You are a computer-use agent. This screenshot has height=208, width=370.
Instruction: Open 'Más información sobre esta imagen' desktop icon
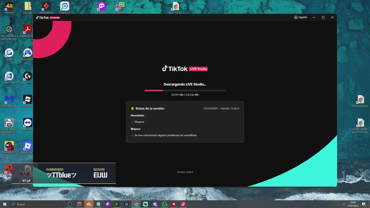point(9,34)
